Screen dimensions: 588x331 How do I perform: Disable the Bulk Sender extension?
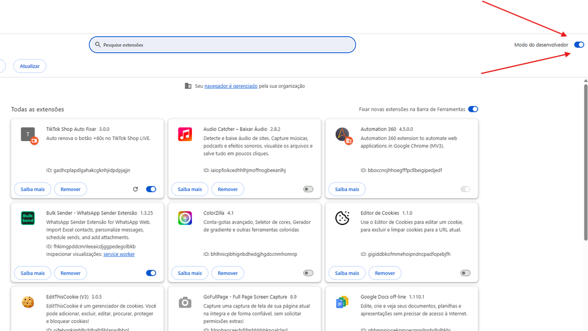coord(151,273)
